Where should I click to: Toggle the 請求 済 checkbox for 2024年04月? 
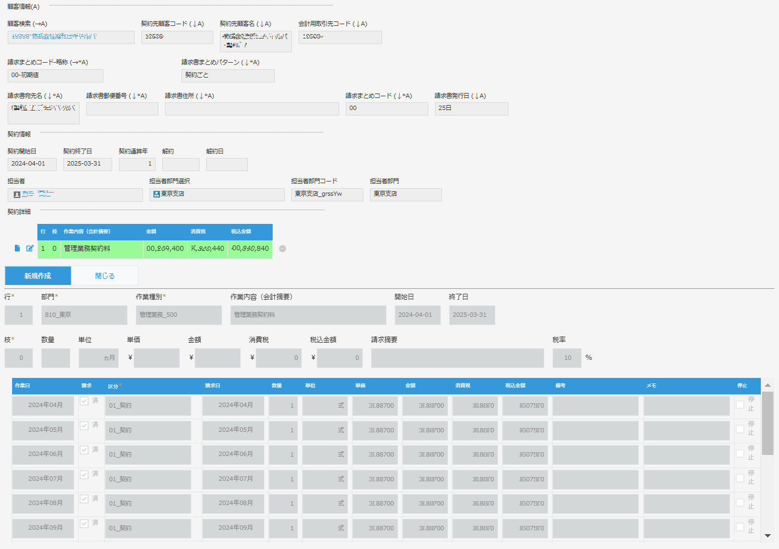(84, 401)
